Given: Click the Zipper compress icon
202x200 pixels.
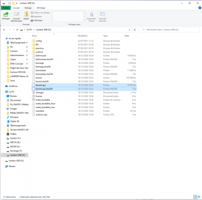Looking at the screenshot, I should 26,15.
